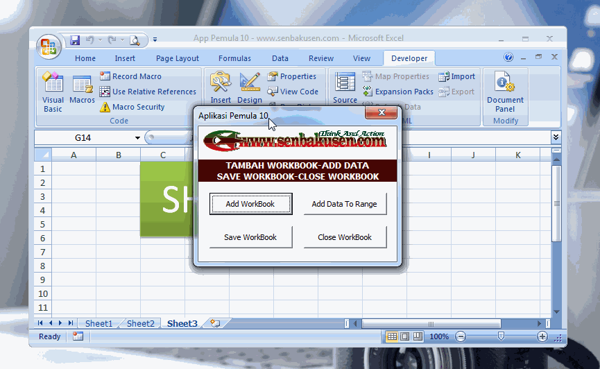Open Print Preview from Quick Access Toolbar
The image size is (600, 369).
click(x=135, y=40)
